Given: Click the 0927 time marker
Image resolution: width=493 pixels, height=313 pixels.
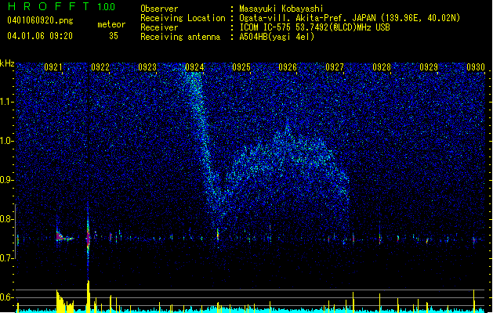Looking at the screenshot, I should 335,67.
